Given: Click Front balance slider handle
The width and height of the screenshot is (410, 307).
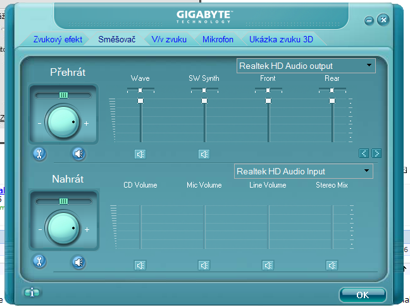Looking at the screenshot, I should tap(268, 90).
